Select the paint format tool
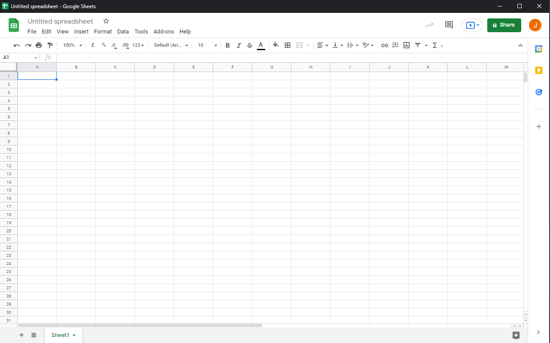This screenshot has height=343, width=550. (x=50, y=45)
